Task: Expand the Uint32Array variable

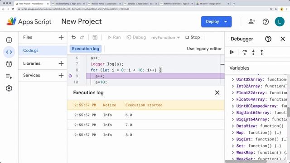Action: [233, 80]
